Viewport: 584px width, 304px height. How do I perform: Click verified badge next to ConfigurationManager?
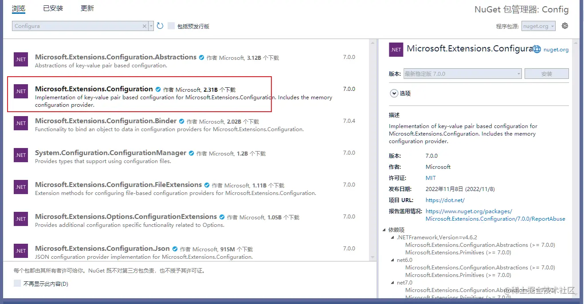coord(192,153)
